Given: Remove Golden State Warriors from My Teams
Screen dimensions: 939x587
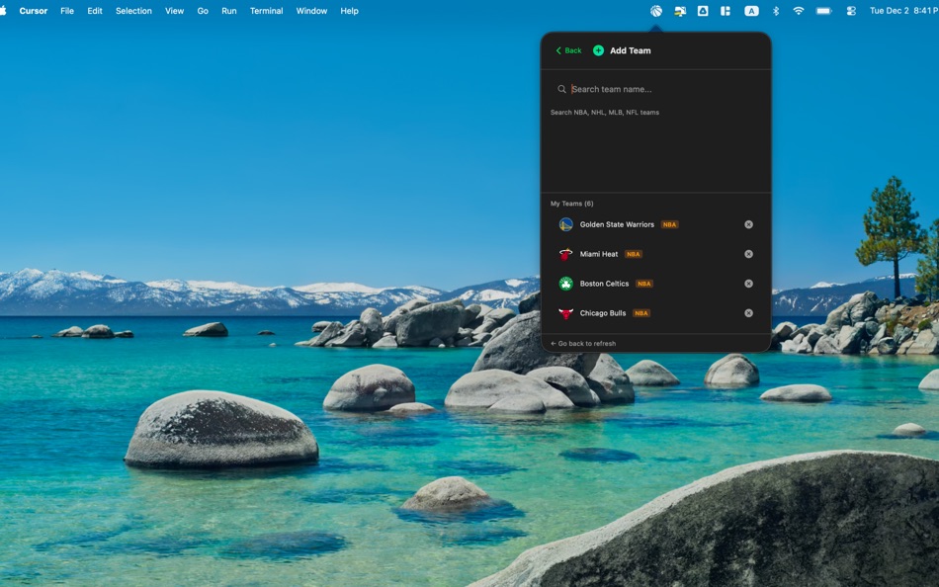Looking at the screenshot, I should click(x=748, y=224).
